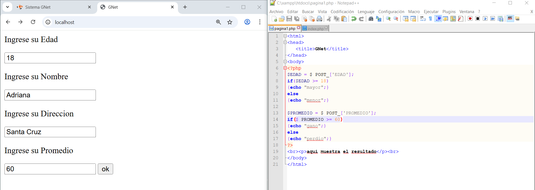This screenshot has width=535, height=190.
Task: Bookmark this page with the star icon
Action: point(230,22)
